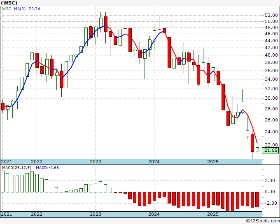Open the 12Stocks.com copyright link
Image resolution: width=280 pixels, height=224 pixels.
(x=263, y=221)
